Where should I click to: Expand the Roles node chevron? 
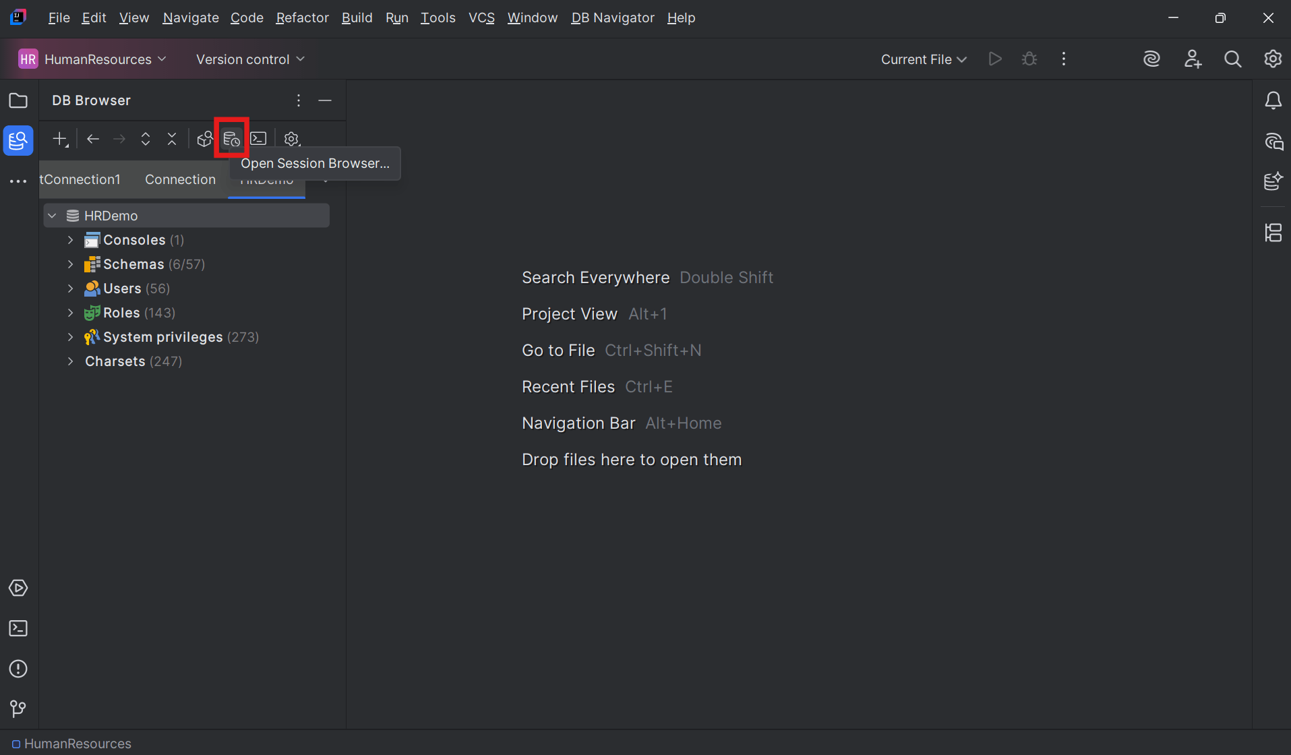[71, 313]
